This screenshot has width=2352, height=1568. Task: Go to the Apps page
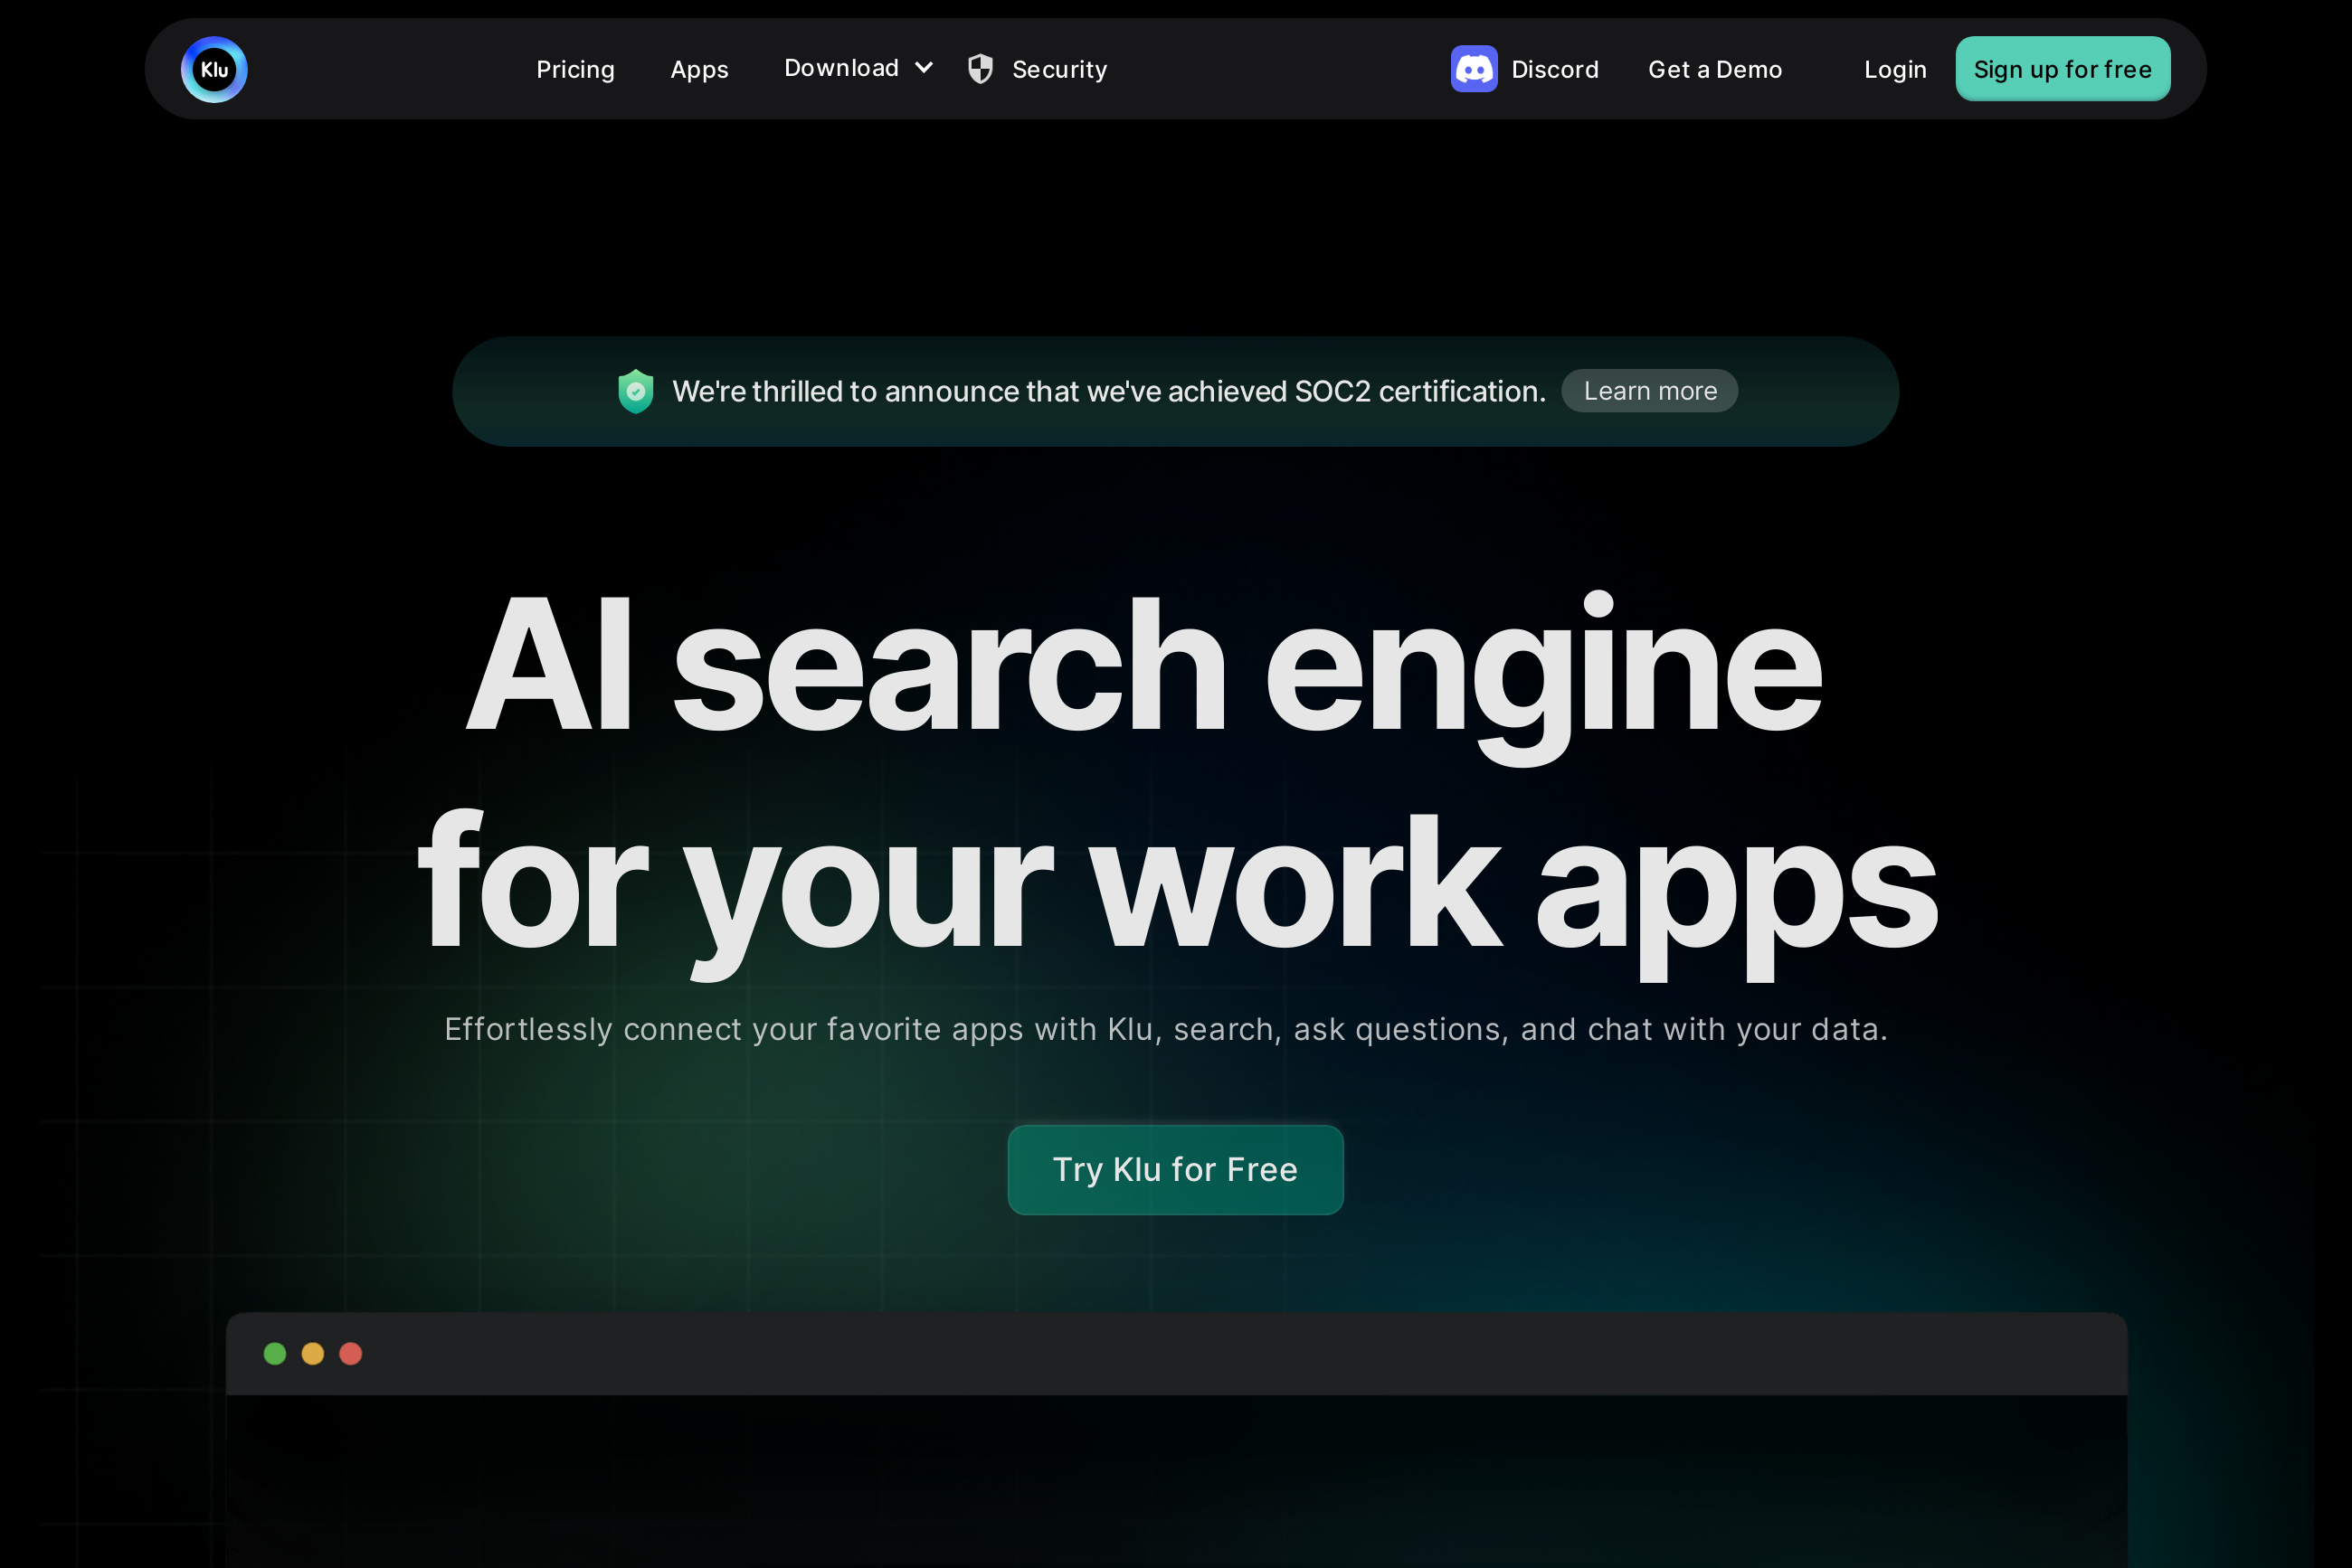click(699, 70)
